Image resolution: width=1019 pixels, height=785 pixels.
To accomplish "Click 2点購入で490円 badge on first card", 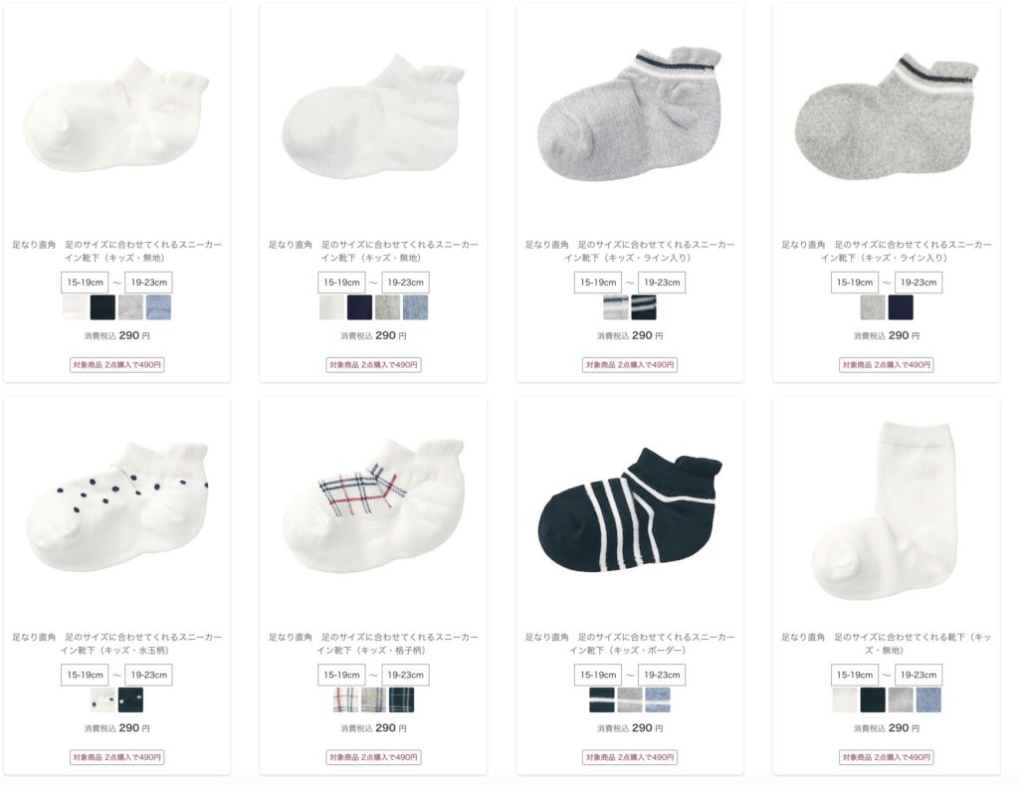I will 117,364.
